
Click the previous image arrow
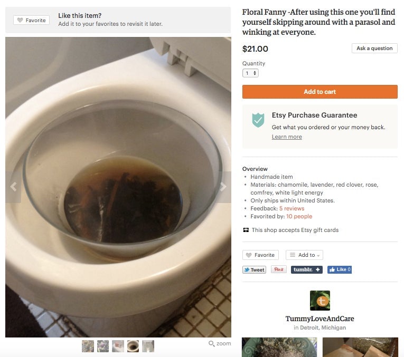click(x=14, y=187)
